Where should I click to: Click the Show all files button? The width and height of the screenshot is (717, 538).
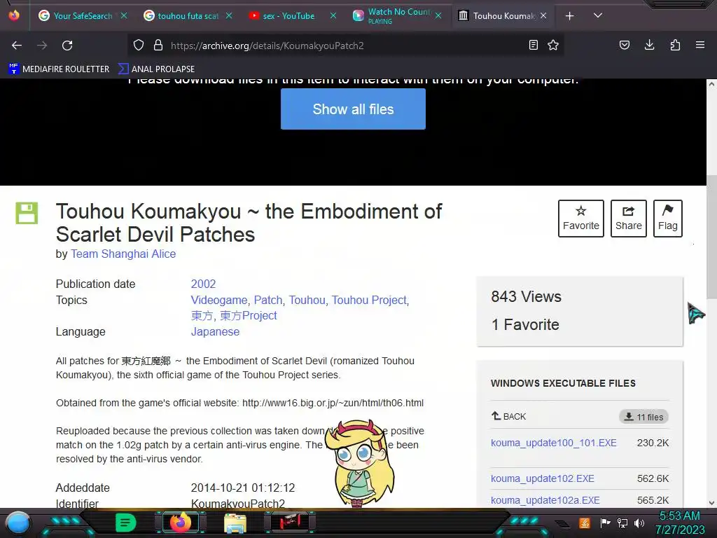353,109
